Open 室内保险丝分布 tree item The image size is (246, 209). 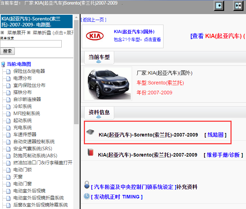click(29, 85)
